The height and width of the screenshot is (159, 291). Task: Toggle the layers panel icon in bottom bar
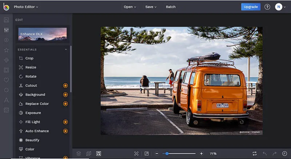pos(79,154)
